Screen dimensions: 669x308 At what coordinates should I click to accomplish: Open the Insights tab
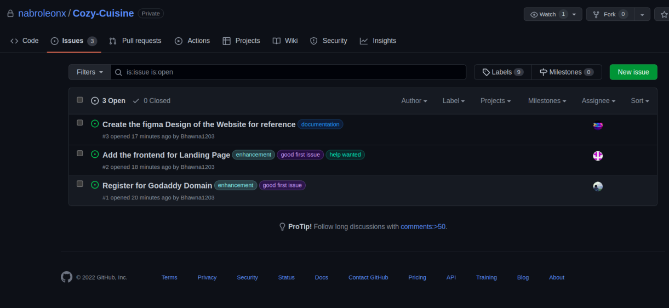[x=378, y=41]
